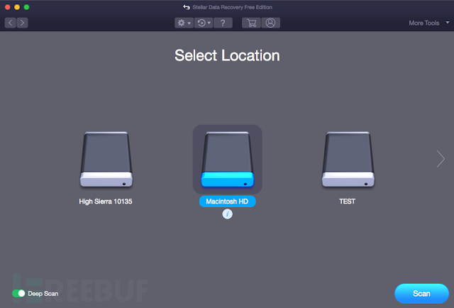Click the green zoom window button
This screenshot has width=454, height=308.
point(27,7)
